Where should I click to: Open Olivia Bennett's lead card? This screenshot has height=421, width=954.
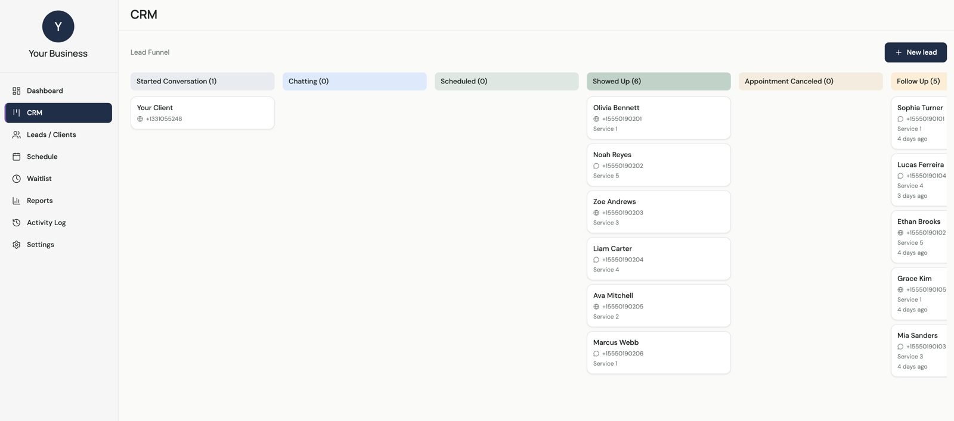659,118
